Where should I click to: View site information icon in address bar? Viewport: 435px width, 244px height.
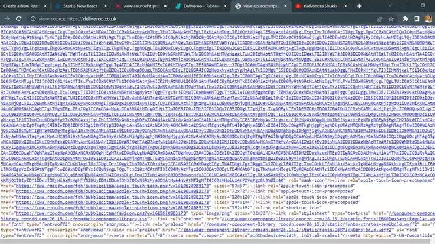click(33, 19)
